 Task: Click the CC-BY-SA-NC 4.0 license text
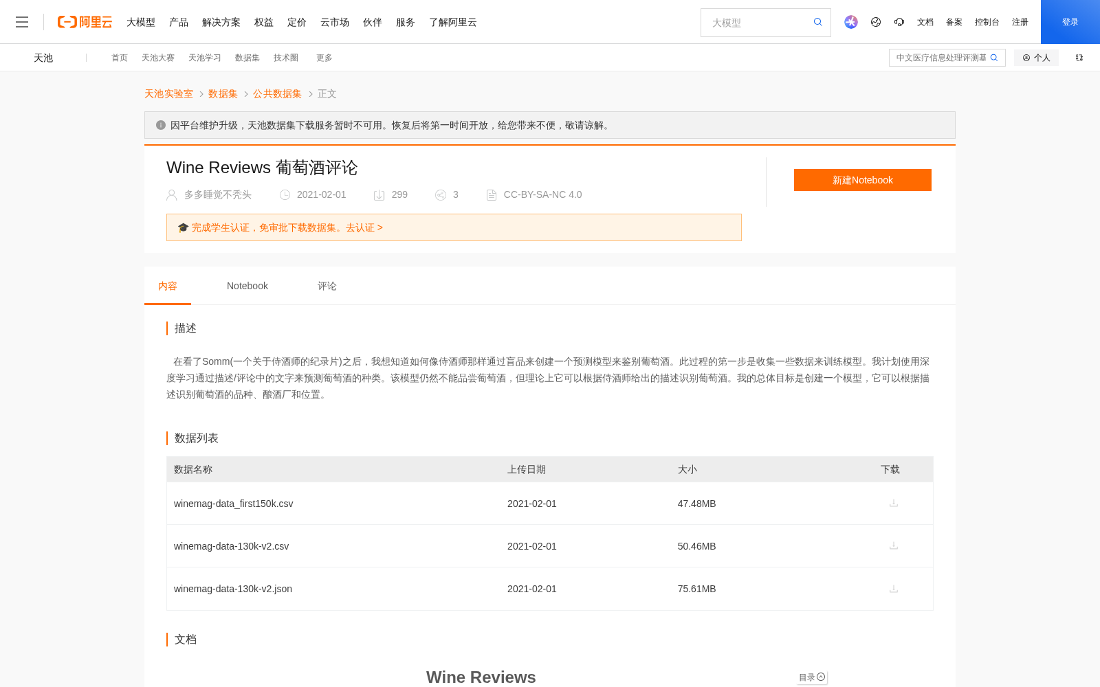point(543,195)
